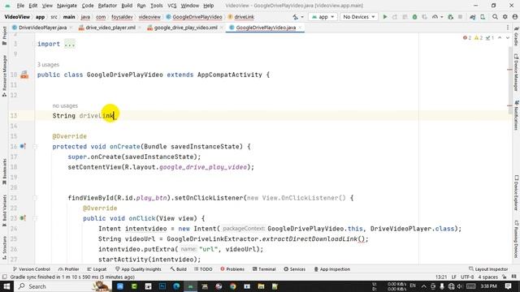520x292 pixels.
Task: Open the Windows Start menu
Action: 6,286
